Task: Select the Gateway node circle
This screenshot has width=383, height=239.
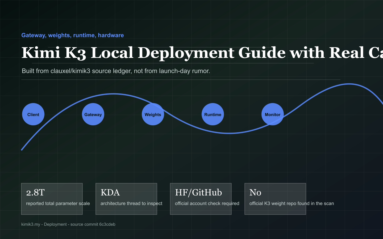Action: point(93,114)
